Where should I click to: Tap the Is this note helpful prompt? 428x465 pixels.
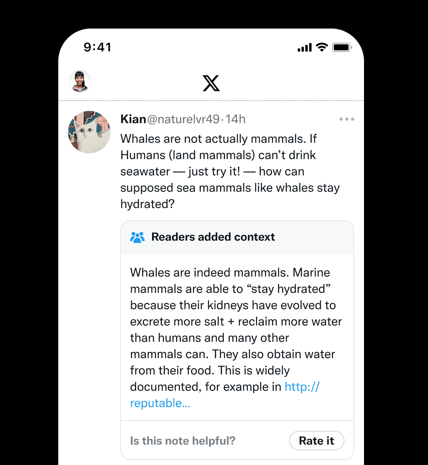point(182,441)
